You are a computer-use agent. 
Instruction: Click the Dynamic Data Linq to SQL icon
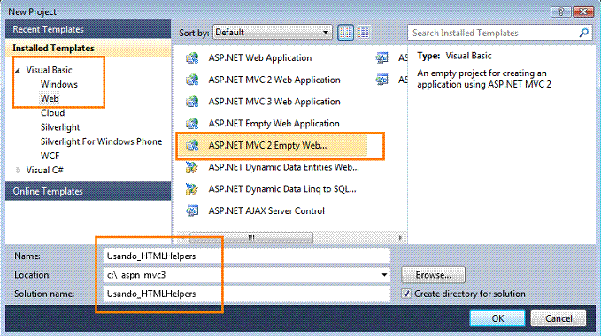coord(192,189)
